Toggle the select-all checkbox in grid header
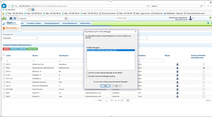 [3, 55]
